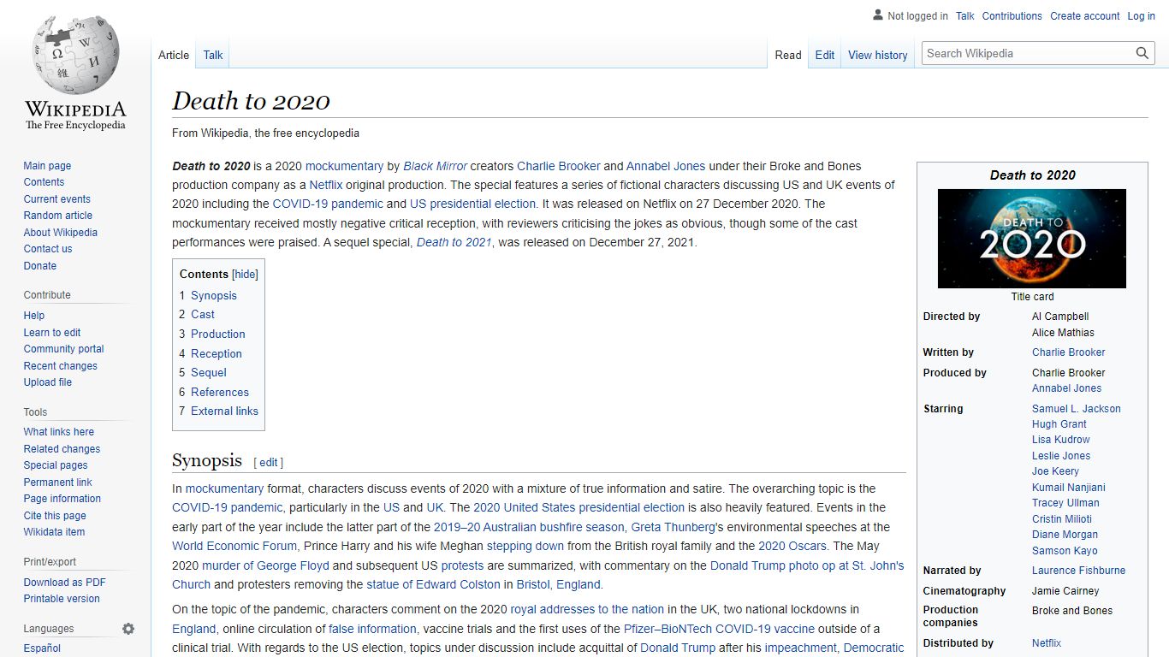
Task: Open Page information
Action: pyautogui.click(x=62, y=499)
